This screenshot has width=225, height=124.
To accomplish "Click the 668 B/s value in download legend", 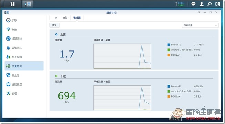I will pyautogui.click(x=199, y=86).
